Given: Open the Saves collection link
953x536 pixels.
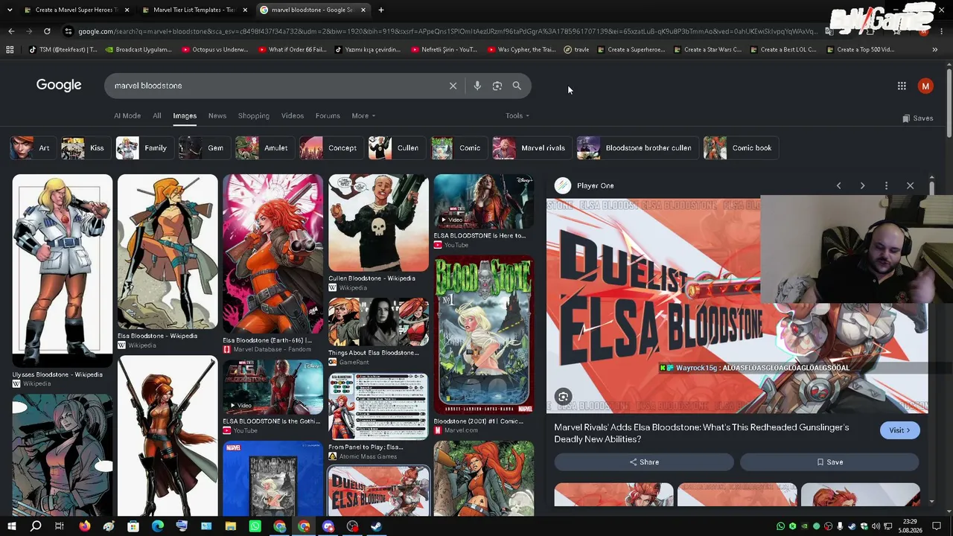Looking at the screenshot, I should point(917,118).
